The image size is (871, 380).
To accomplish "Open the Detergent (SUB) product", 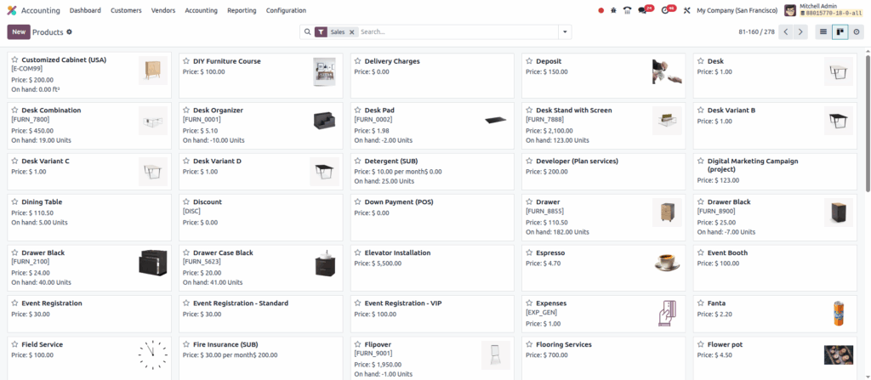I will [432, 172].
